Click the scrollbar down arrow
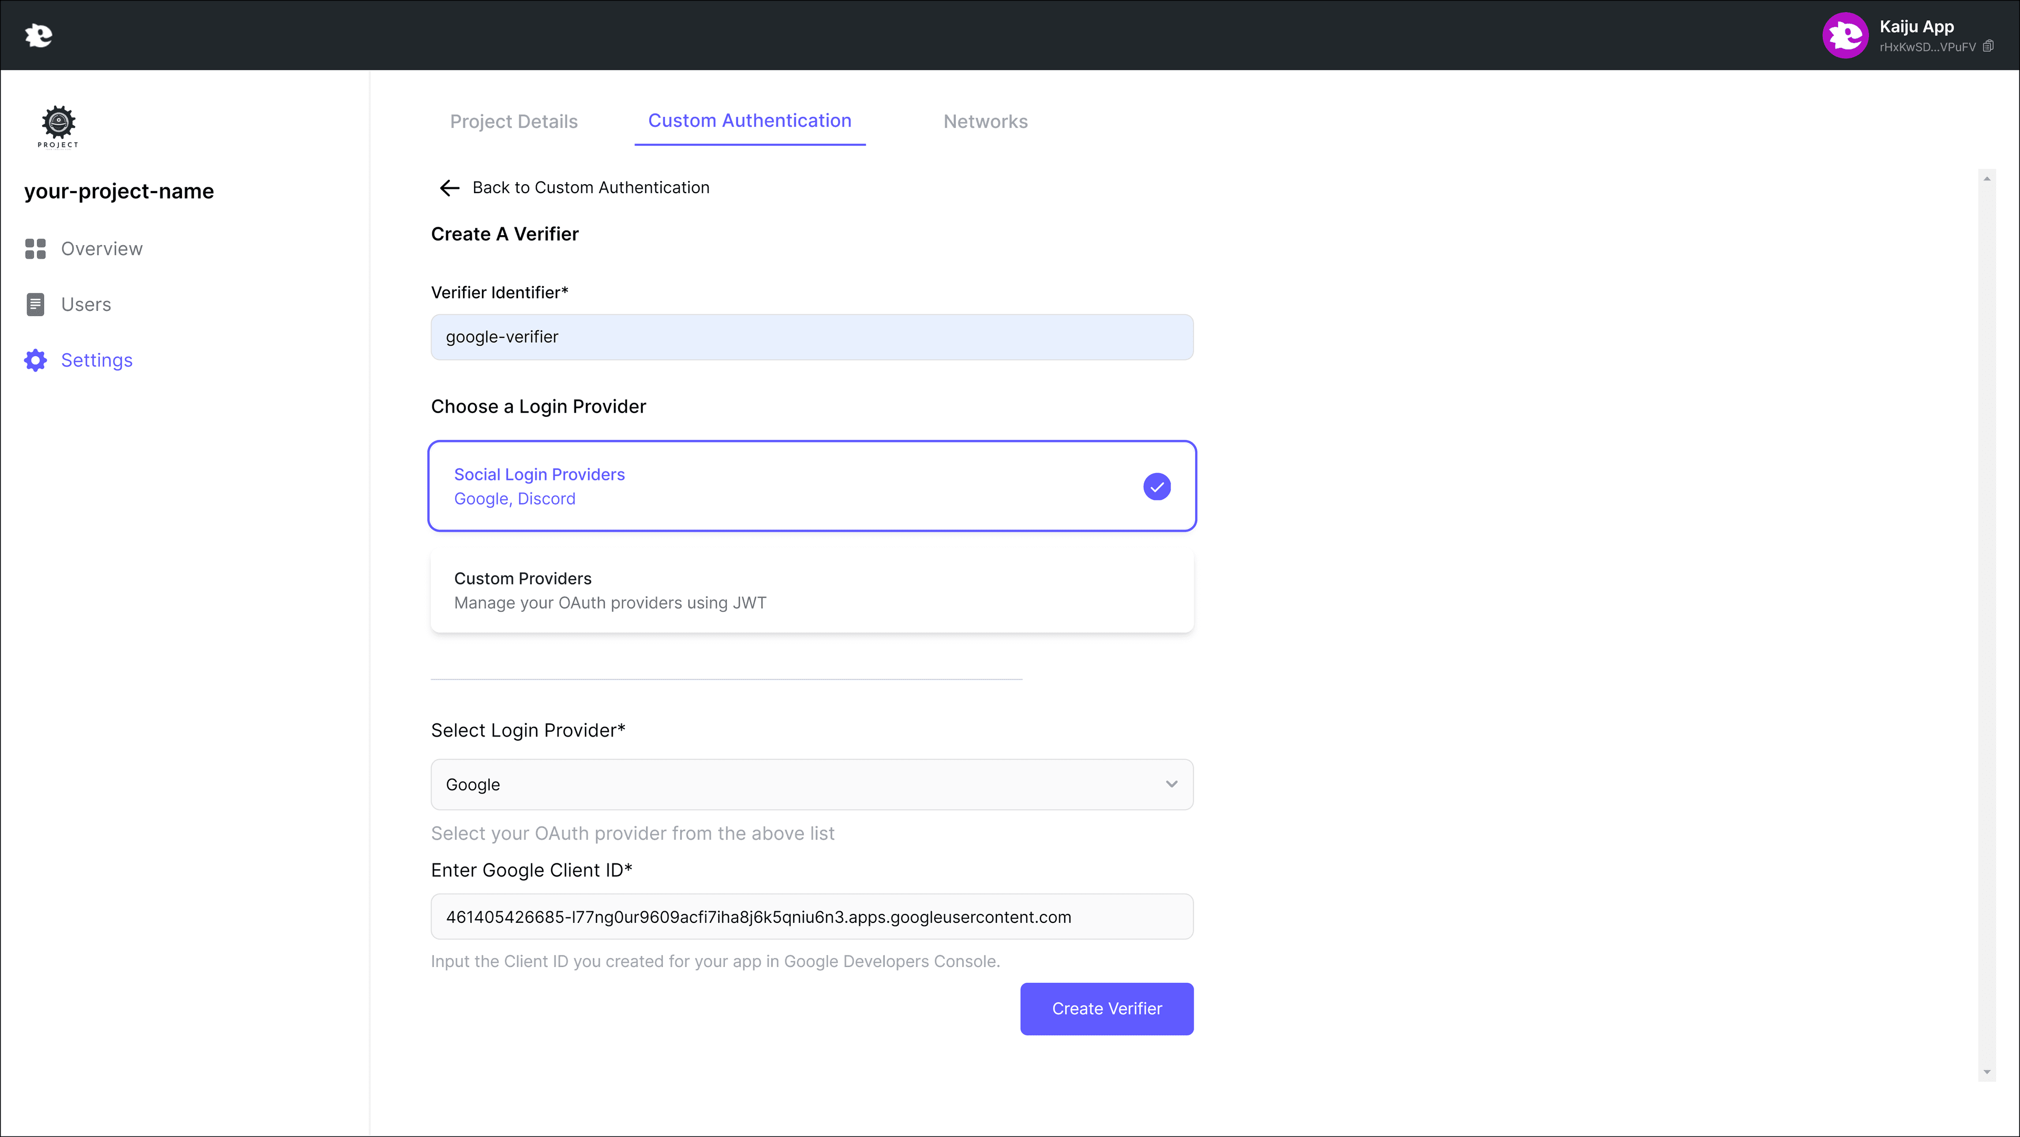Image resolution: width=2020 pixels, height=1137 pixels. pos(1986,1072)
